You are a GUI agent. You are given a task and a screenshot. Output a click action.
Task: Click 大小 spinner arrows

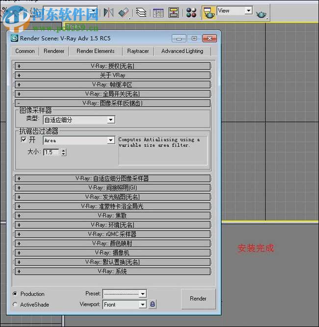tap(64, 152)
